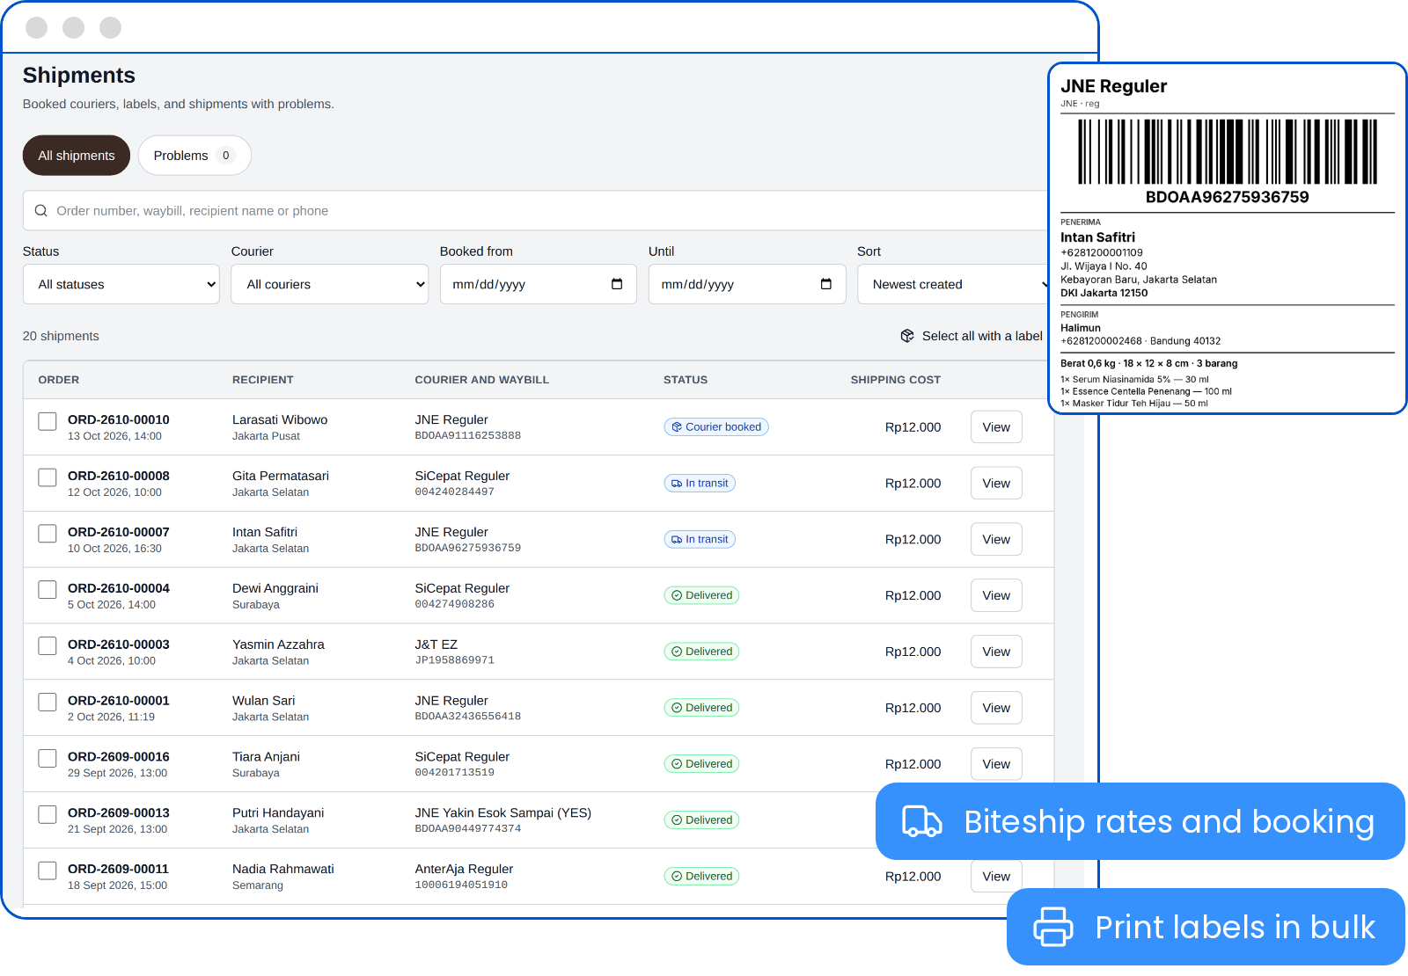View shipment for Intan Safitri
The width and height of the screenshot is (1408, 976).
point(996,540)
